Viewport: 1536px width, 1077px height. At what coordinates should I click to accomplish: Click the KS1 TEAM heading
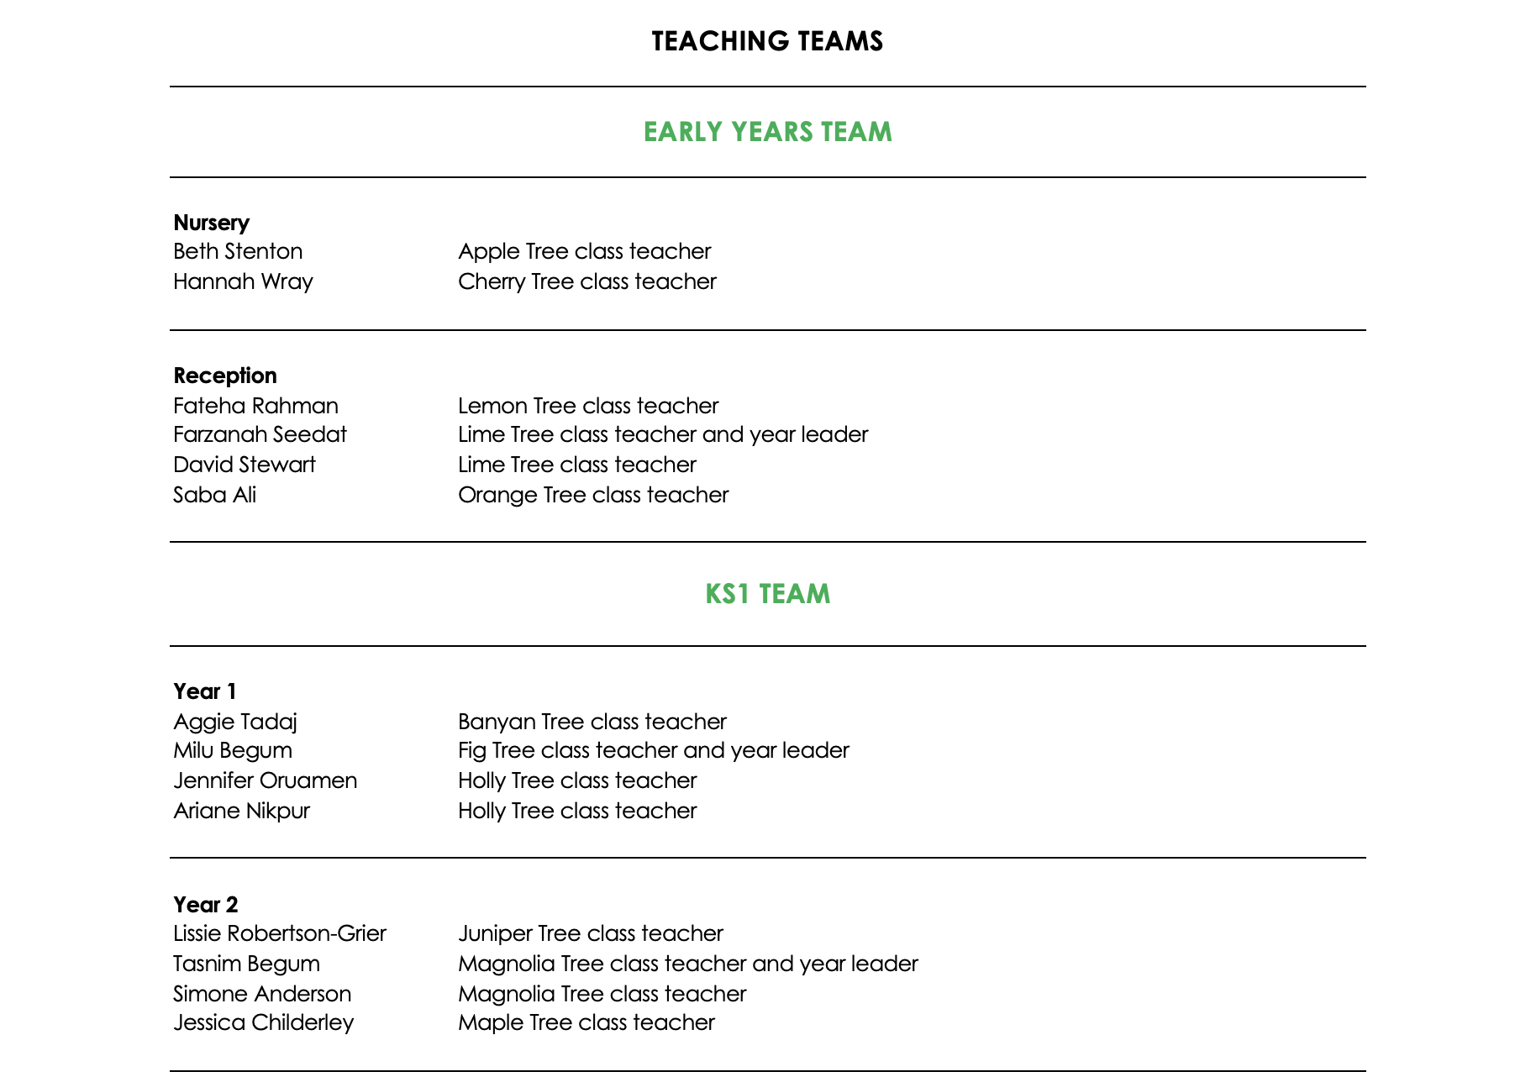(x=767, y=594)
